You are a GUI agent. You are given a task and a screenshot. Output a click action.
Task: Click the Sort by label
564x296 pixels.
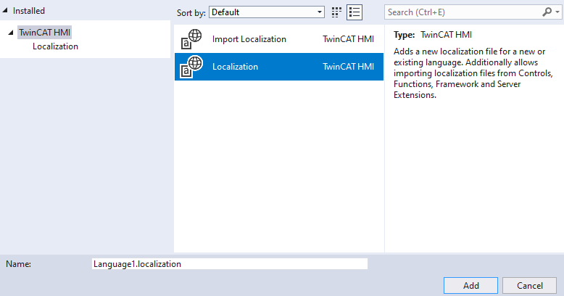(x=191, y=13)
